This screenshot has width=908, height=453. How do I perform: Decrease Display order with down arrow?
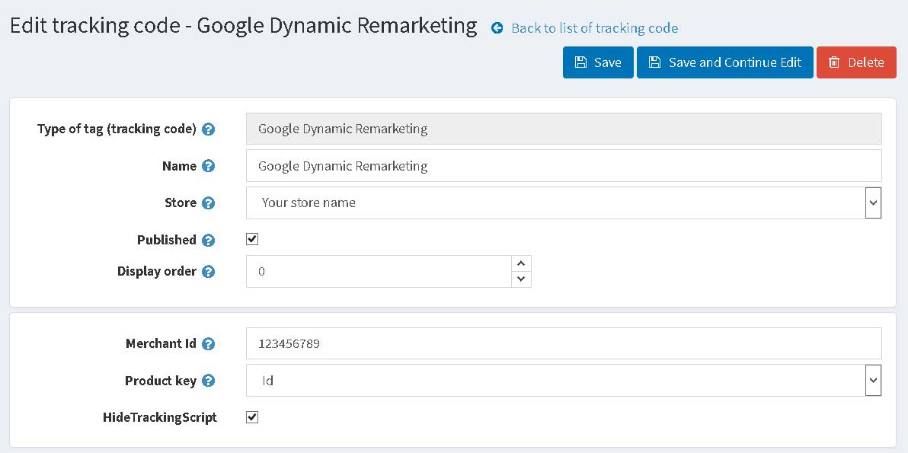pyautogui.click(x=521, y=279)
